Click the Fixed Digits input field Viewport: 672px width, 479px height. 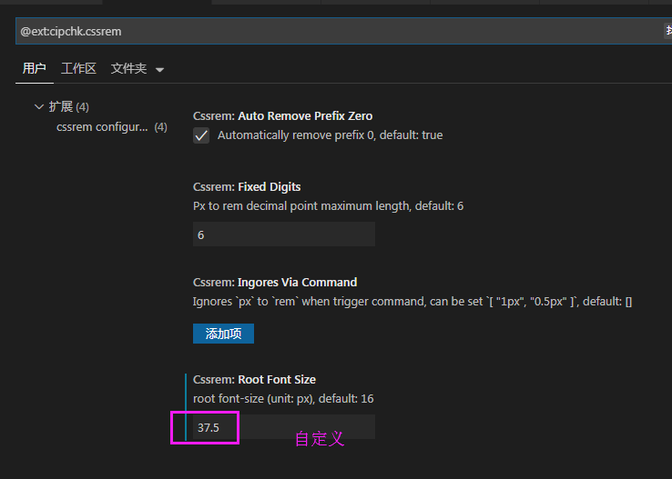coord(283,235)
